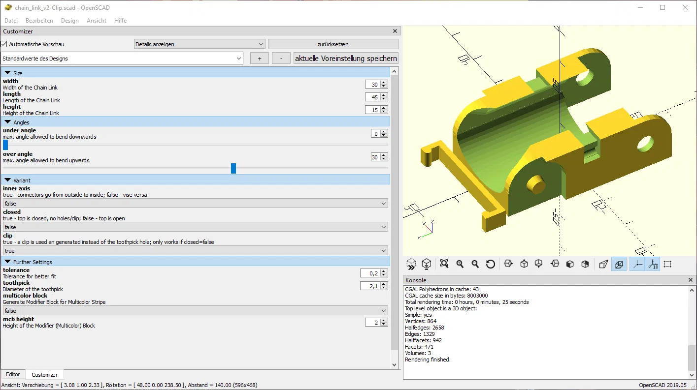Click the View All magnifier icon
This screenshot has width=697, height=390.
pyautogui.click(x=444, y=264)
